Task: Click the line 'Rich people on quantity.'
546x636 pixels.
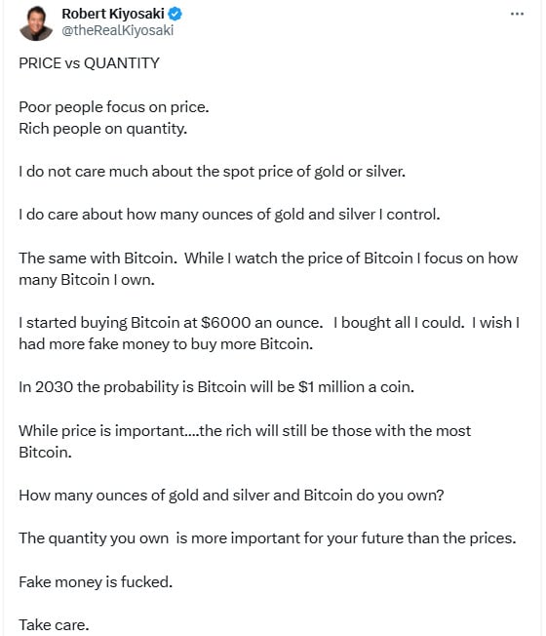Action: [103, 129]
